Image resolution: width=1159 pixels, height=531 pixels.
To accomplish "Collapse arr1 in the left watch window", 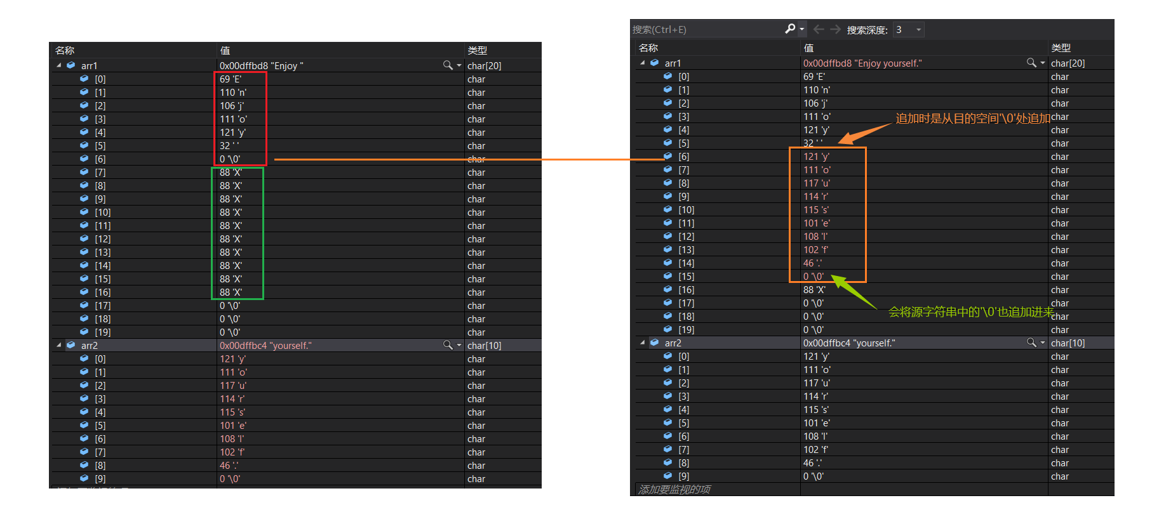I will pyautogui.click(x=59, y=65).
